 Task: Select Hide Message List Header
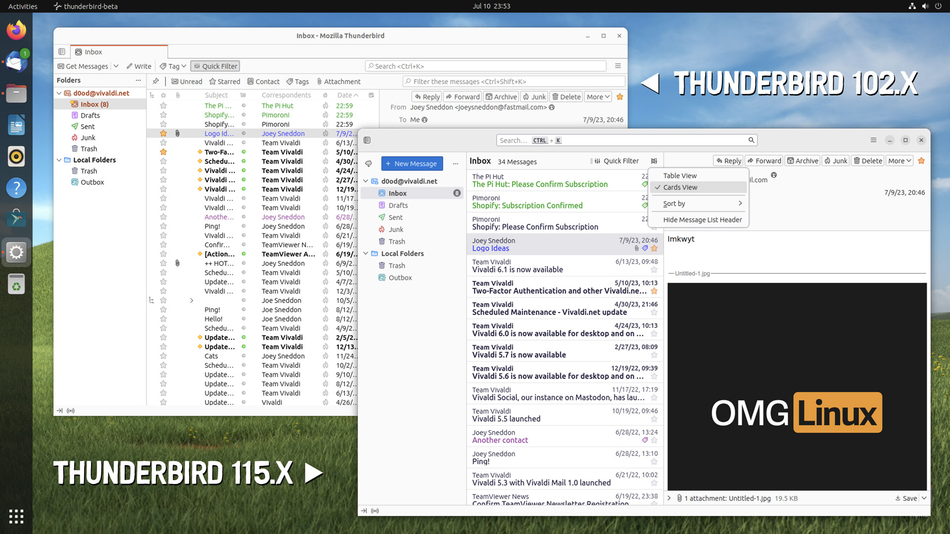click(702, 220)
